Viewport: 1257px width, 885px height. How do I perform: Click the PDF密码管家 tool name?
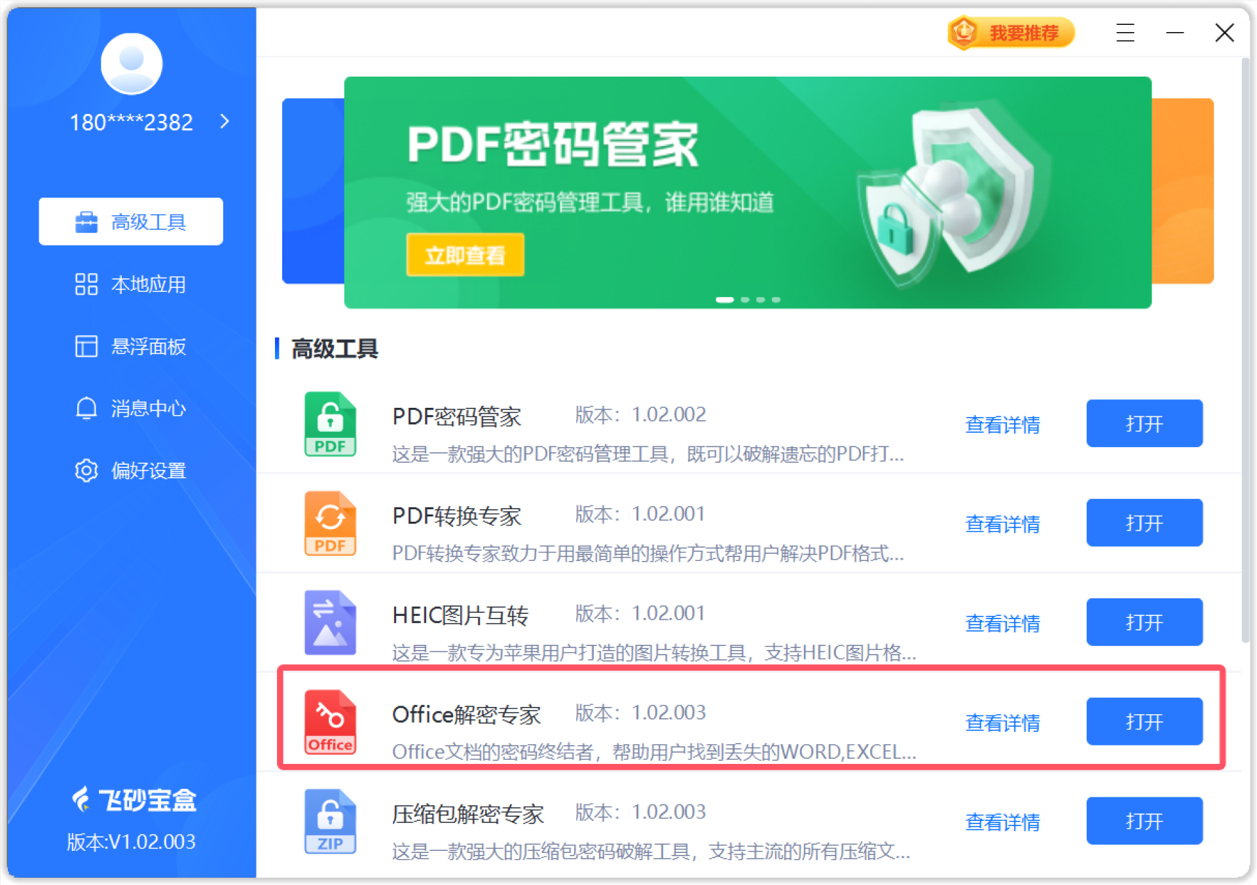coord(456,416)
